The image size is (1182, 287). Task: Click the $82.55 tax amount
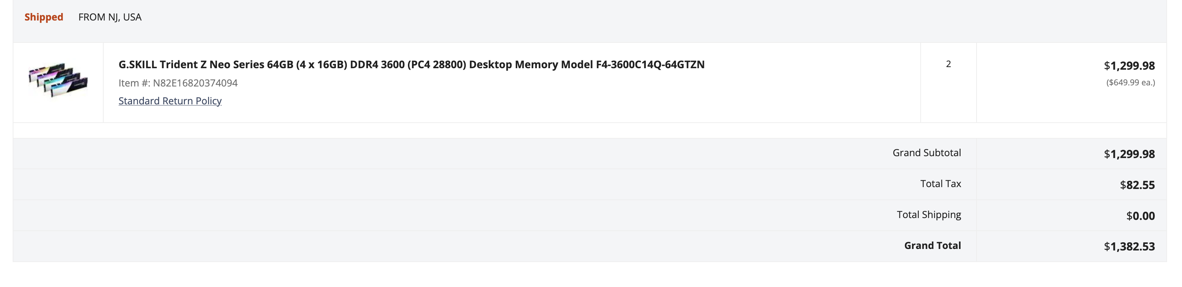(x=1137, y=185)
